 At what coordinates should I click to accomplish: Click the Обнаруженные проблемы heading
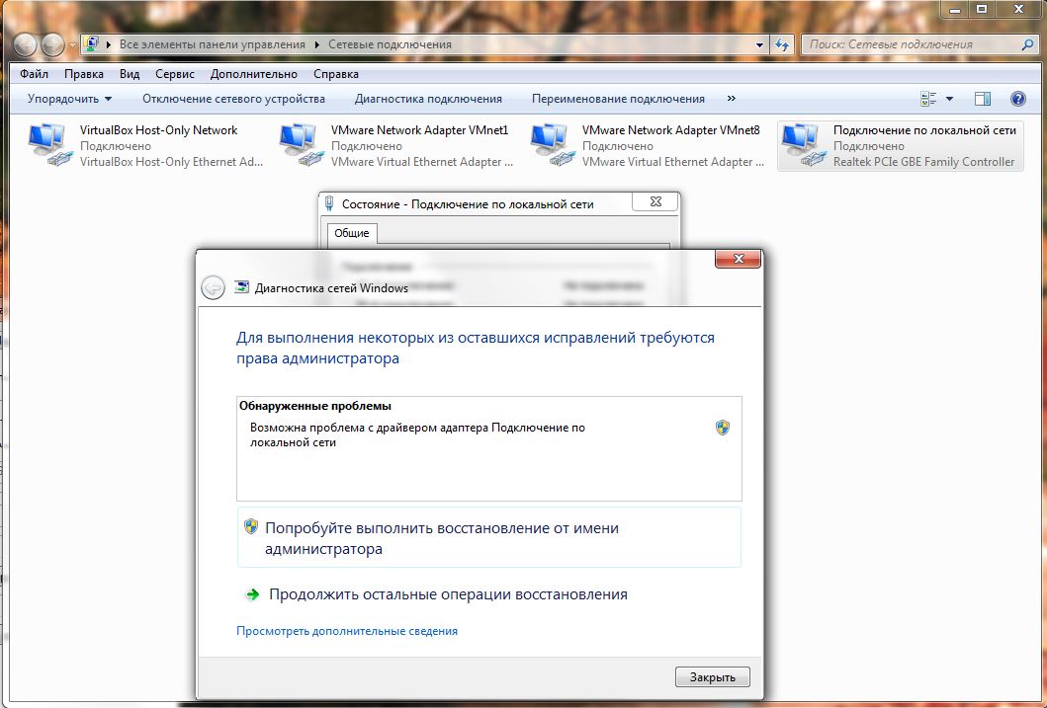click(x=315, y=405)
